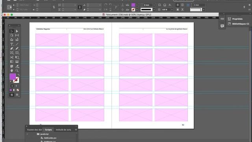Expand fill color flyout arrow in control bar
Image resolution: width=252 pixels, height=142 pixels.
137,5
